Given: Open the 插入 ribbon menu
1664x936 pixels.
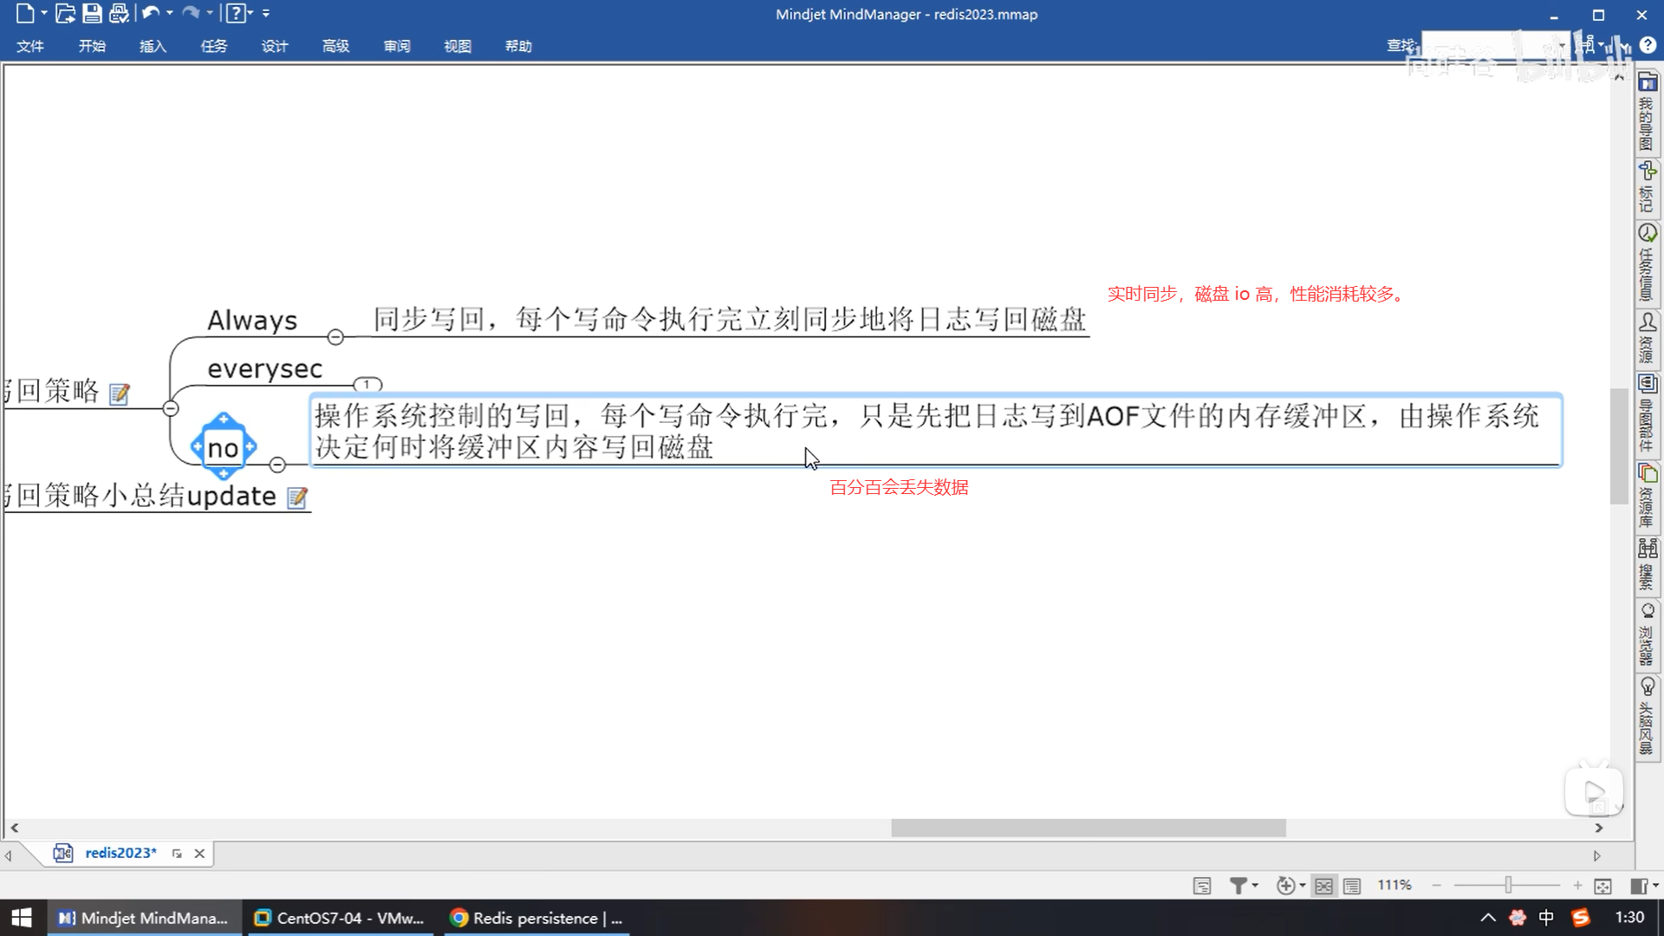Looking at the screenshot, I should tap(153, 46).
